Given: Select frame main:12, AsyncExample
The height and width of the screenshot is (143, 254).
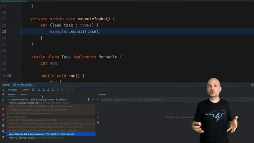Looking at the screenshot, I should pyautogui.click(x=51, y=138).
